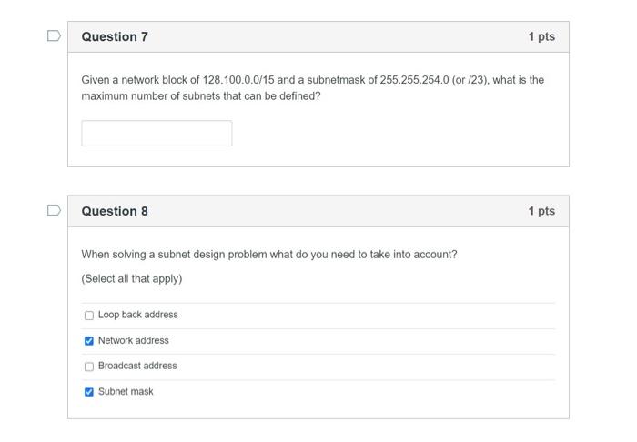Flag Question 8 for review
The height and width of the screenshot is (442, 637).
(54, 211)
